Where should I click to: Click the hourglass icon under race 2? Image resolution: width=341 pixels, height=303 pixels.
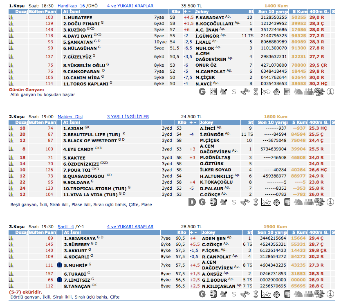coord(256,202)
